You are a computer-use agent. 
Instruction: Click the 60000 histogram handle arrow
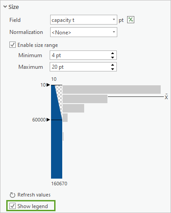[x=48, y=120]
